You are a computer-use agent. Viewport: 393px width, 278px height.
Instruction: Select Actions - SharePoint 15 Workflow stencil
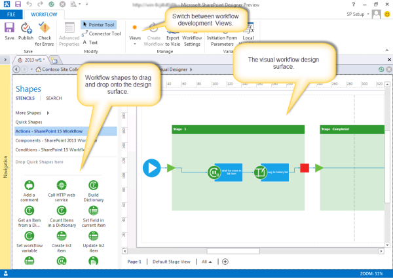coord(65,131)
